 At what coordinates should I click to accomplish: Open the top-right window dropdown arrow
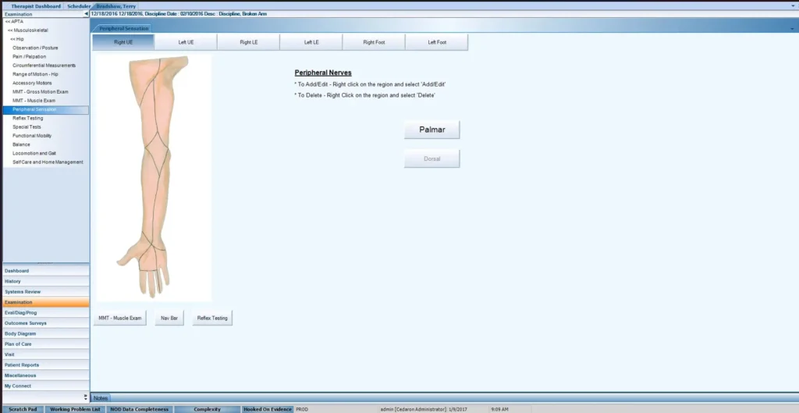pos(793,6)
